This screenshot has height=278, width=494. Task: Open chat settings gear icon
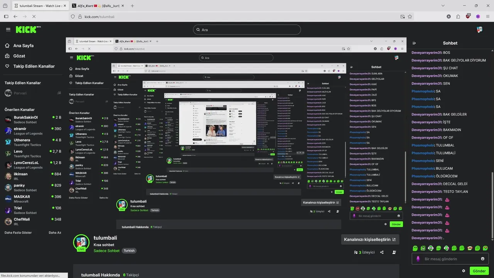tap(464, 271)
